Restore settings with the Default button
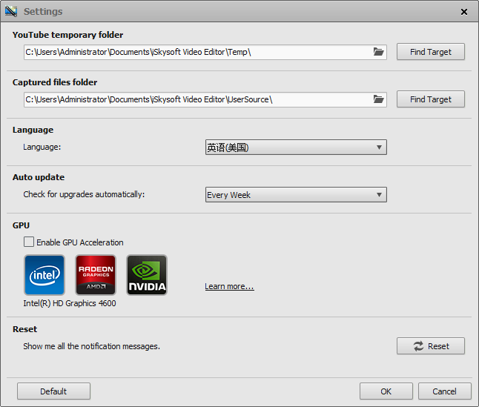 tap(53, 391)
